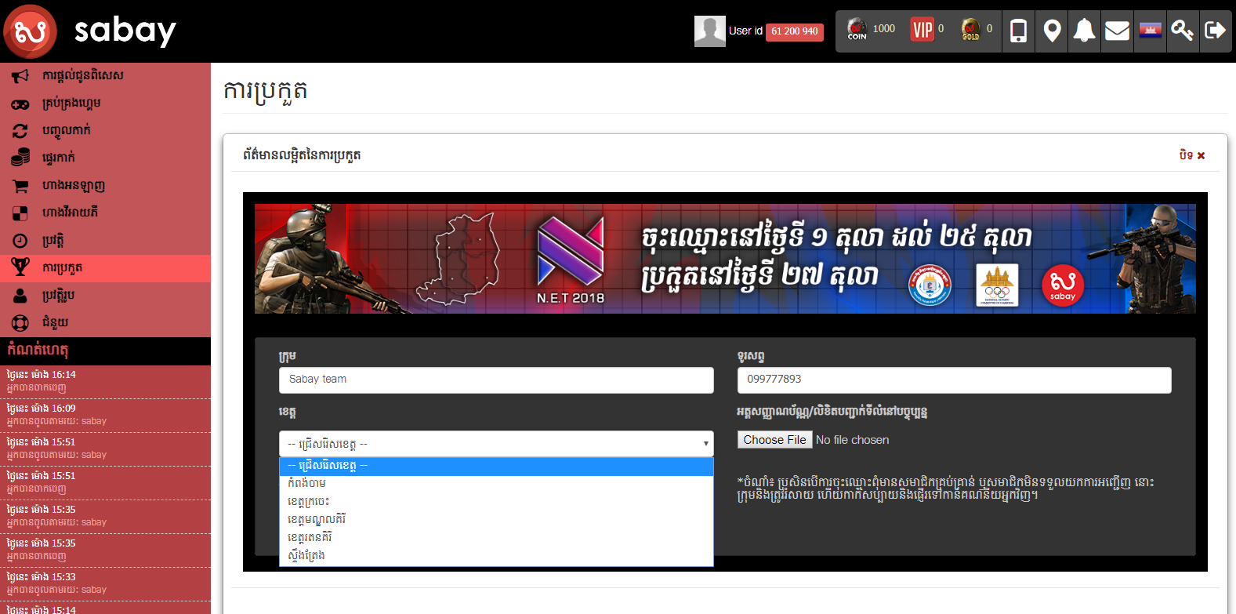Select កំពង់ចាម from the dropdown list
The width and height of the screenshot is (1236, 614).
[307, 484]
